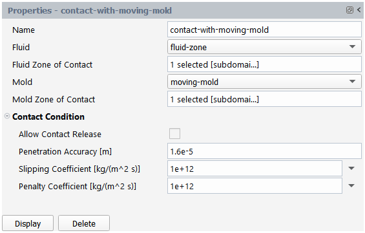The height and width of the screenshot is (233, 365).
Task: Edit the Slipping Coefficient value field
Action: click(x=255, y=169)
